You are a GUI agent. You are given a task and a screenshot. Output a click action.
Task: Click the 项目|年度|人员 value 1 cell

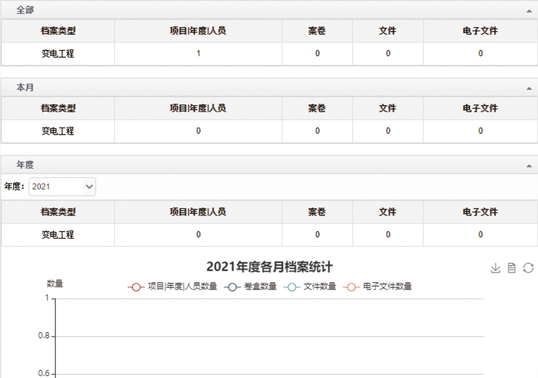tap(198, 54)
